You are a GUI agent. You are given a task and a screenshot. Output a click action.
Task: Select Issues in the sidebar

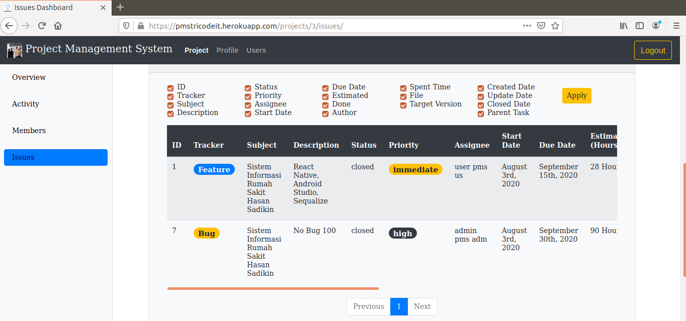[x=55, y=157]
